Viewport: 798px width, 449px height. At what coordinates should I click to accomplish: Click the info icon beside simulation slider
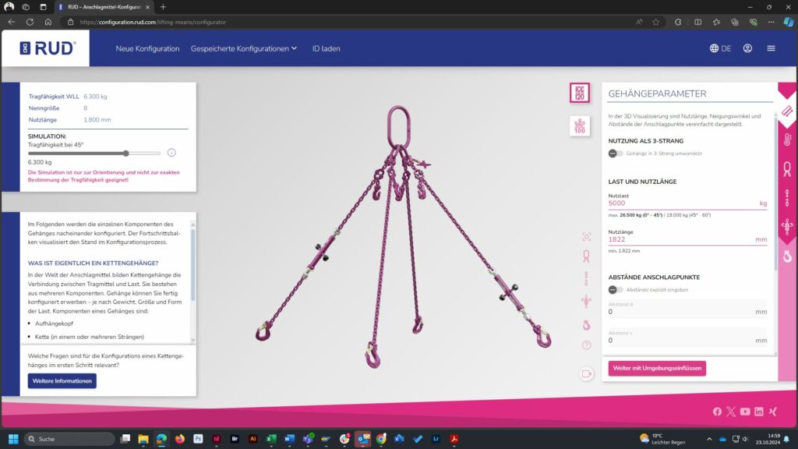pos(171,153)
